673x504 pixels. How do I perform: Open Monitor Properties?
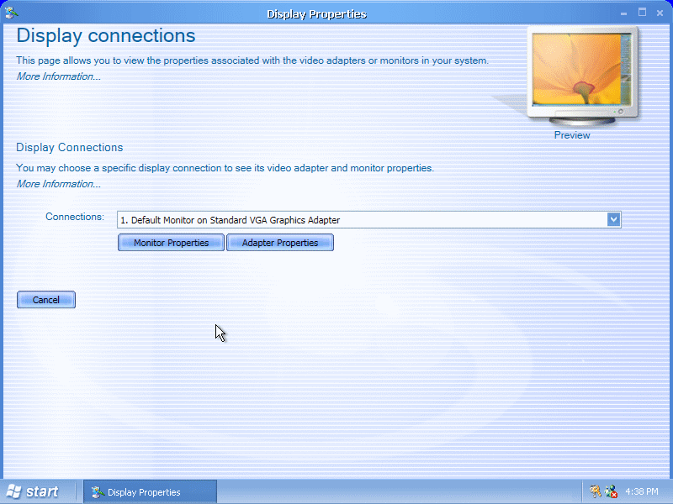click(171, 243)
